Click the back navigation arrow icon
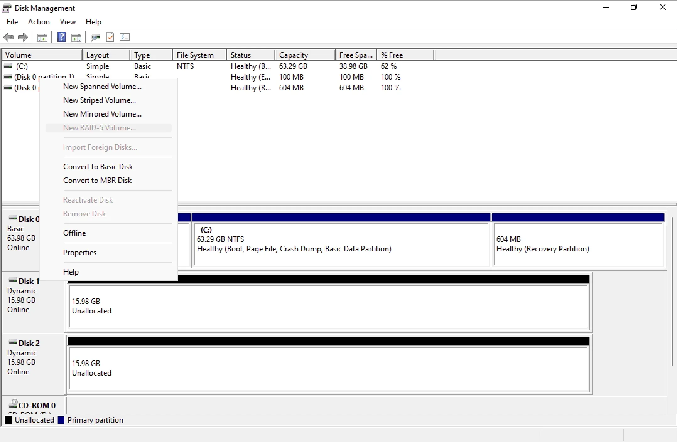The image size is (677, 442). [x=9, y=38]
